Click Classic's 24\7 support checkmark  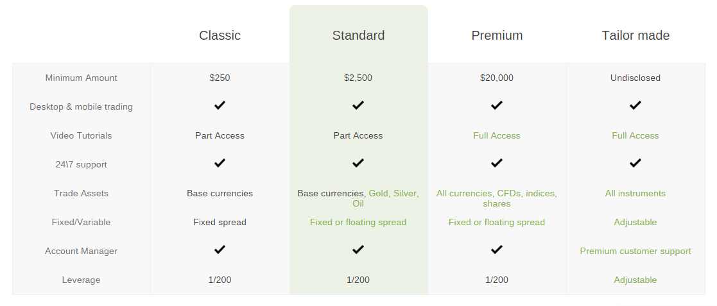tap(220, 163)
